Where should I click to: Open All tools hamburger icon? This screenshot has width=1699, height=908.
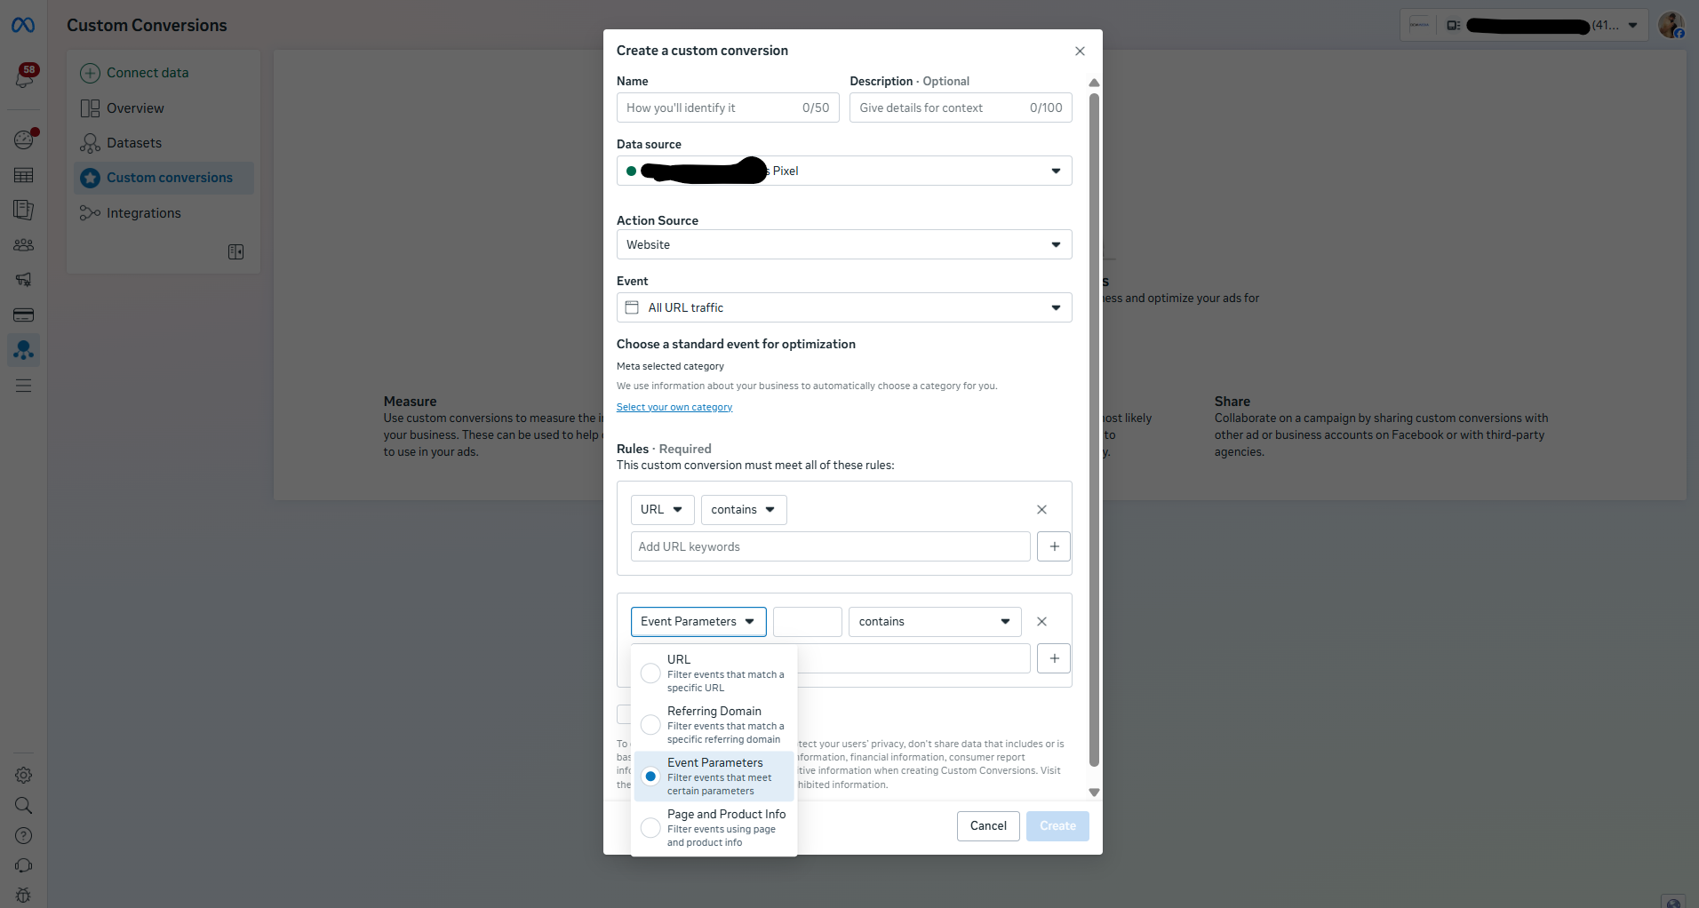24,386
